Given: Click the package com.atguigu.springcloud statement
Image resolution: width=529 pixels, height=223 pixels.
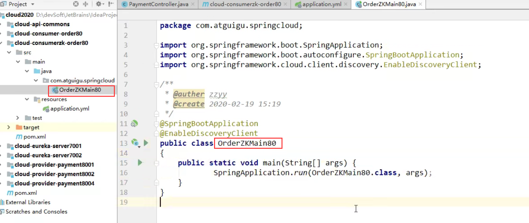Looking at the screenshot, I should coord(231,25).
